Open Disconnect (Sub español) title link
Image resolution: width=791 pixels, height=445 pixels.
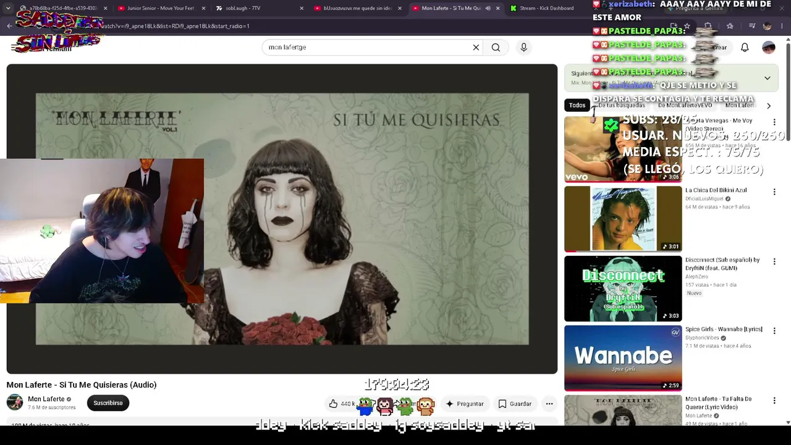coord(722,264)
